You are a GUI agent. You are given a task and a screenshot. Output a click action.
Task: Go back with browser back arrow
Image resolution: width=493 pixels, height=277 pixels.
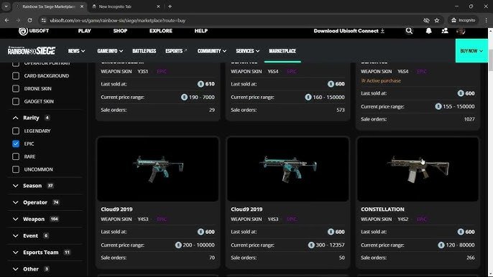tap(7, 20)
